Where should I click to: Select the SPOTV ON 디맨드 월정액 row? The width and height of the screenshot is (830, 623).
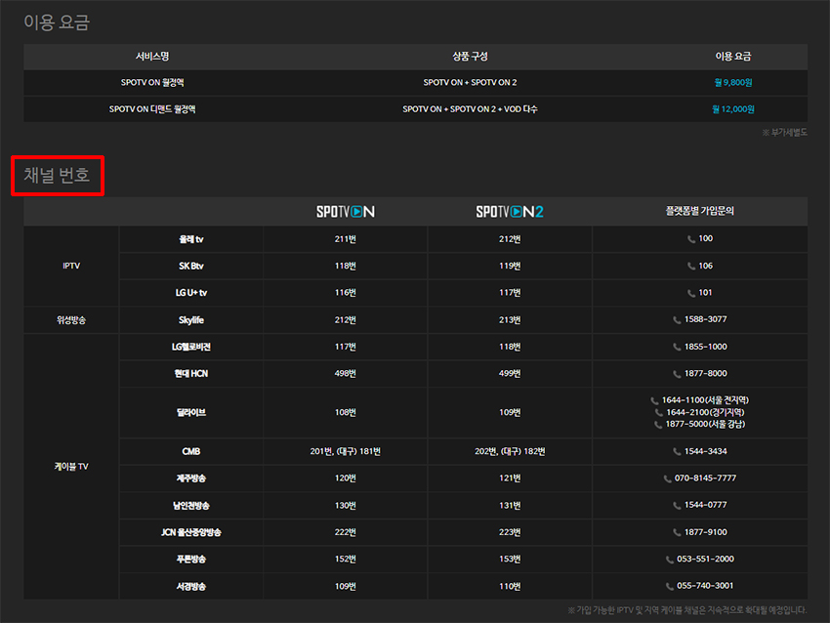(416, 109)
